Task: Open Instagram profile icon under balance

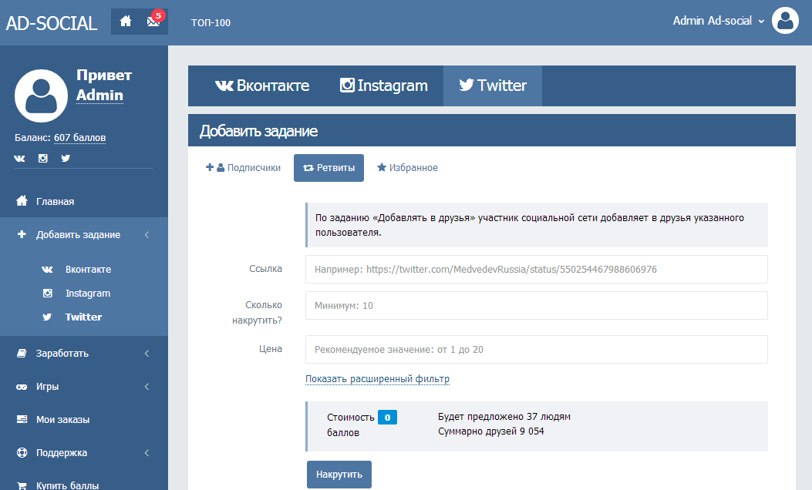Action: click(43, 159)
